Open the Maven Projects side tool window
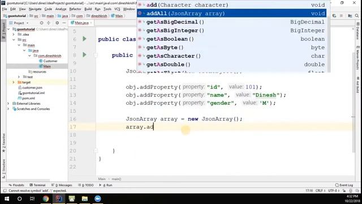Screen dimensions: 362x204 (358, 58)
